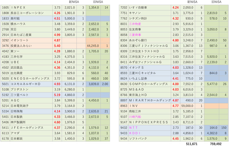229x146 pixels.
Task: Select yield value 4.99 in red
Action: point(57,35)
